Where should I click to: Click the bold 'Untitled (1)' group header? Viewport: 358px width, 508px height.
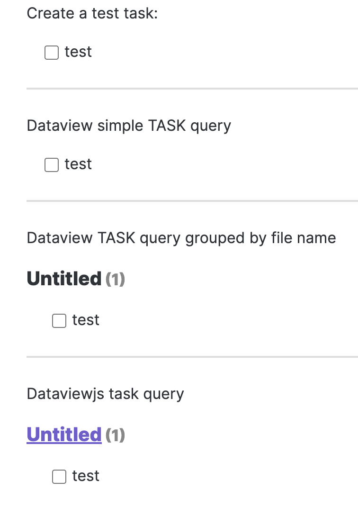tap(65, 279)
